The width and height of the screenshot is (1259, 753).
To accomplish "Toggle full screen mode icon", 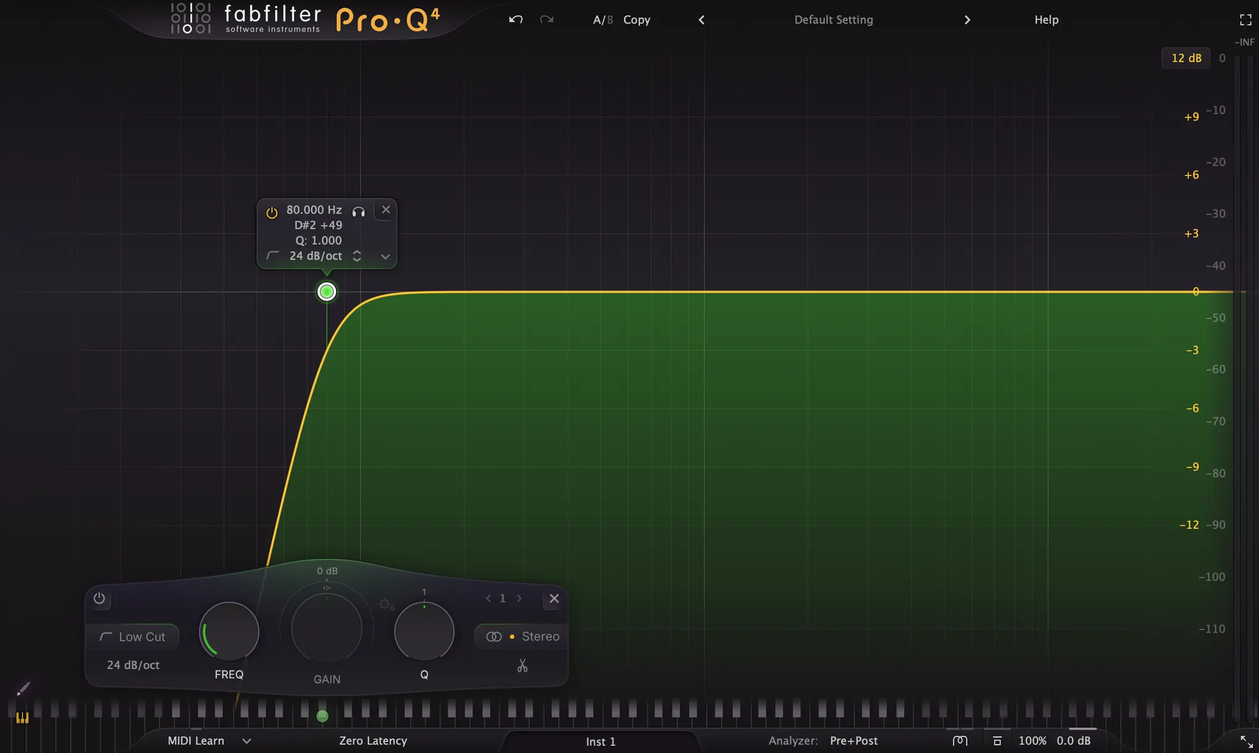I will (x=1245, y=20).
